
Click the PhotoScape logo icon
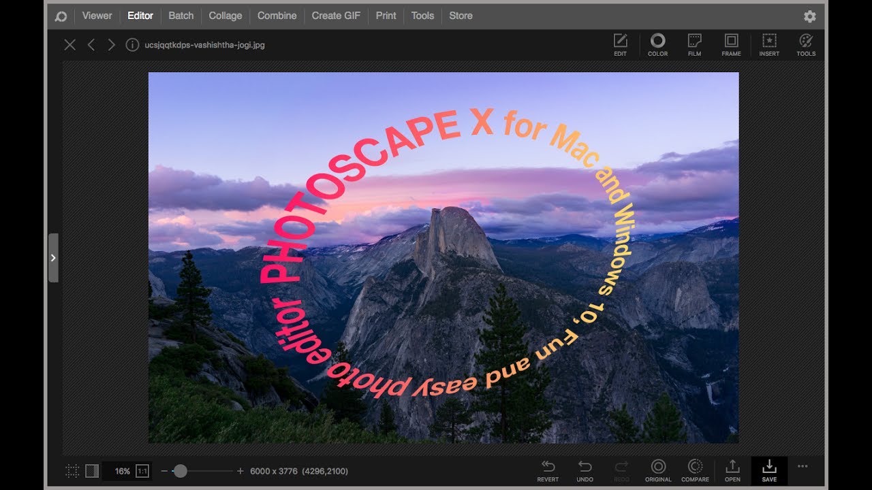point(61,16)
